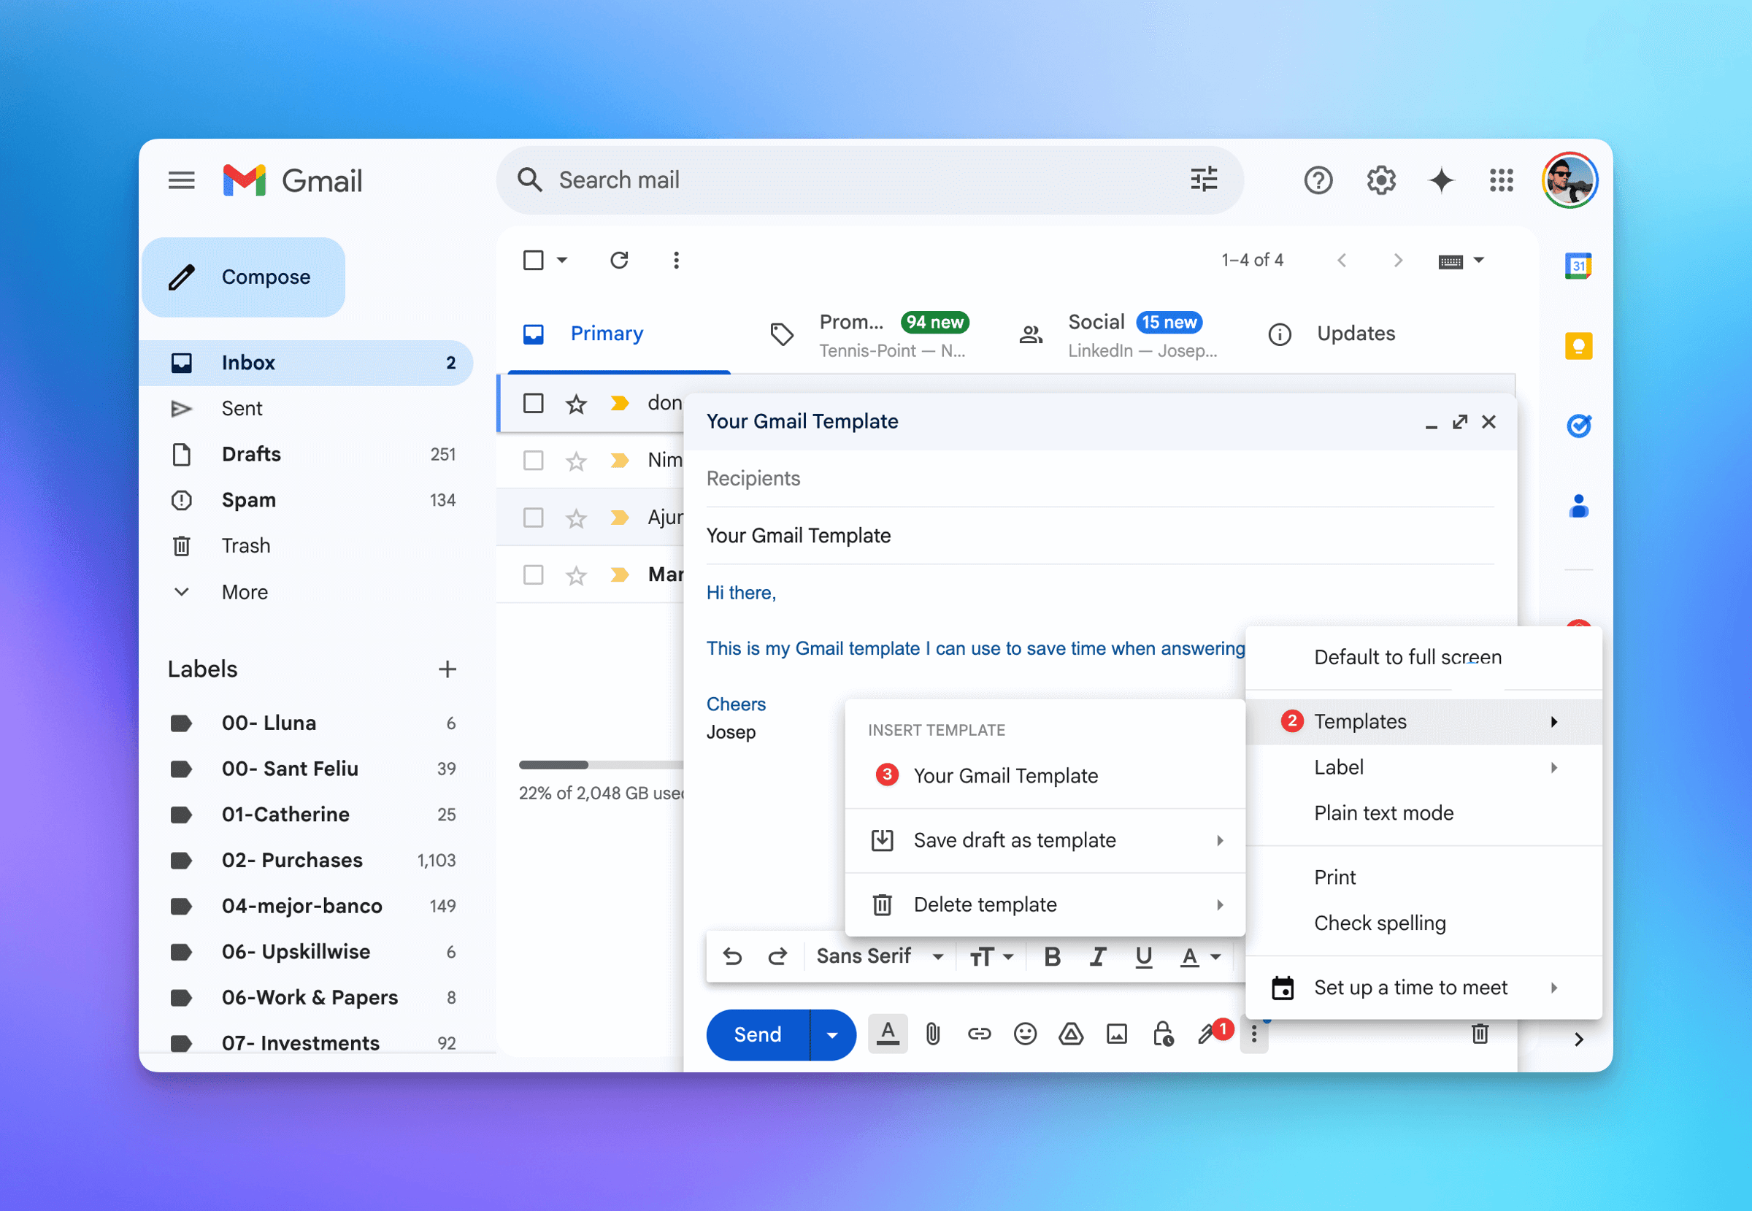Viewport: 1752px width, 1211px height.
Task: Click the account profile avatar
Action: [1570, 180]
